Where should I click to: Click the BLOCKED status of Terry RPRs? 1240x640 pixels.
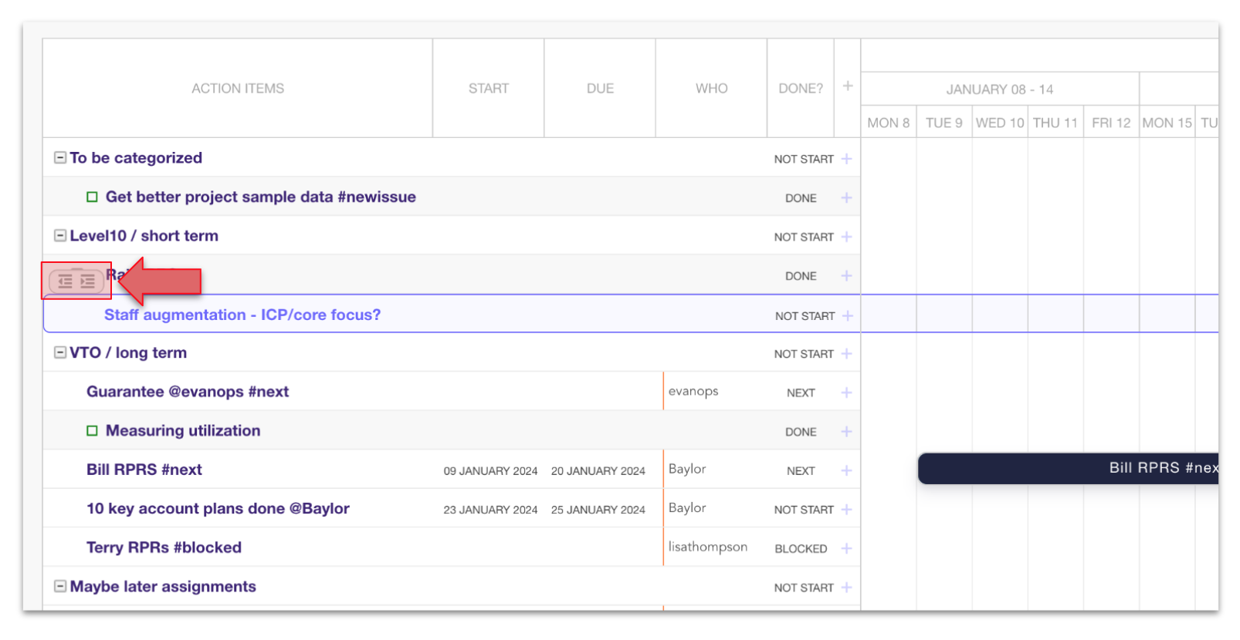point(800,548)
